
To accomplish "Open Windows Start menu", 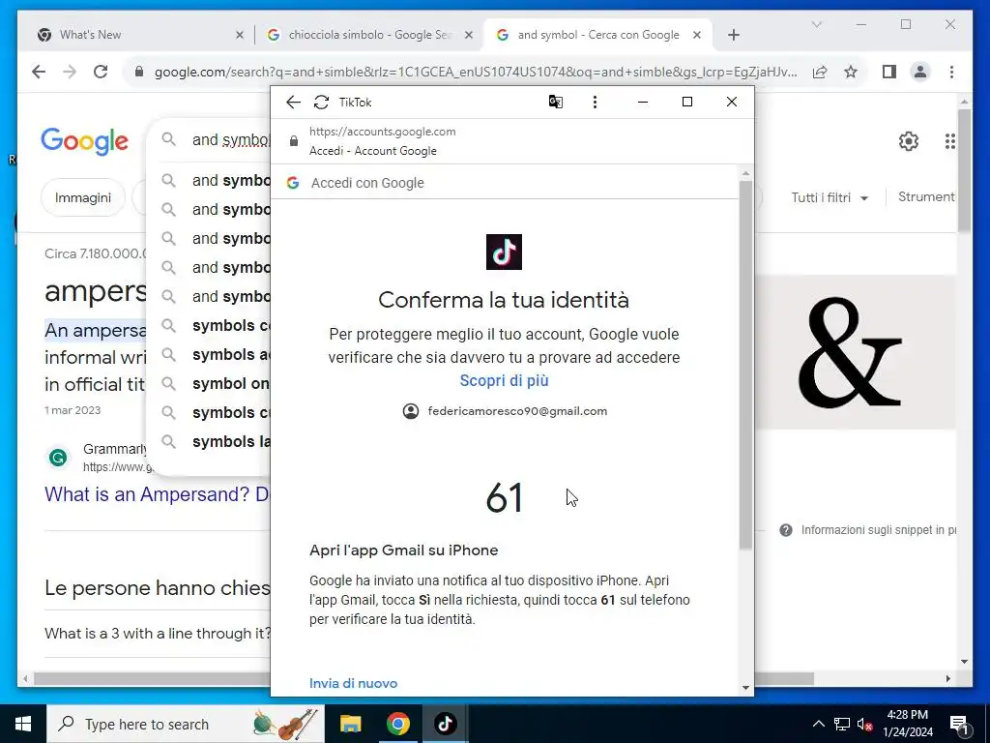I will (23, 724).
